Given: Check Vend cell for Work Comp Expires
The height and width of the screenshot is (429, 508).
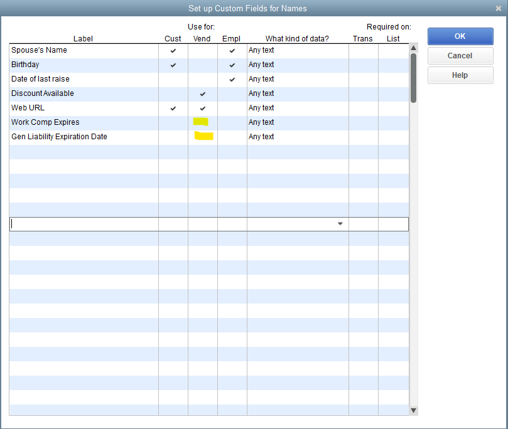Looking at the screenshot, I should point(202,122).
